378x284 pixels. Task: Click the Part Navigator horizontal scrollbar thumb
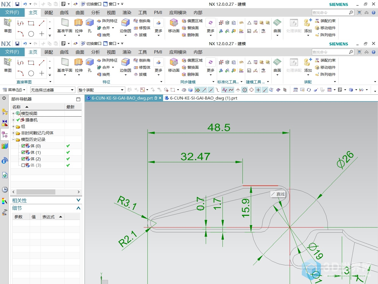coord(36,192)
